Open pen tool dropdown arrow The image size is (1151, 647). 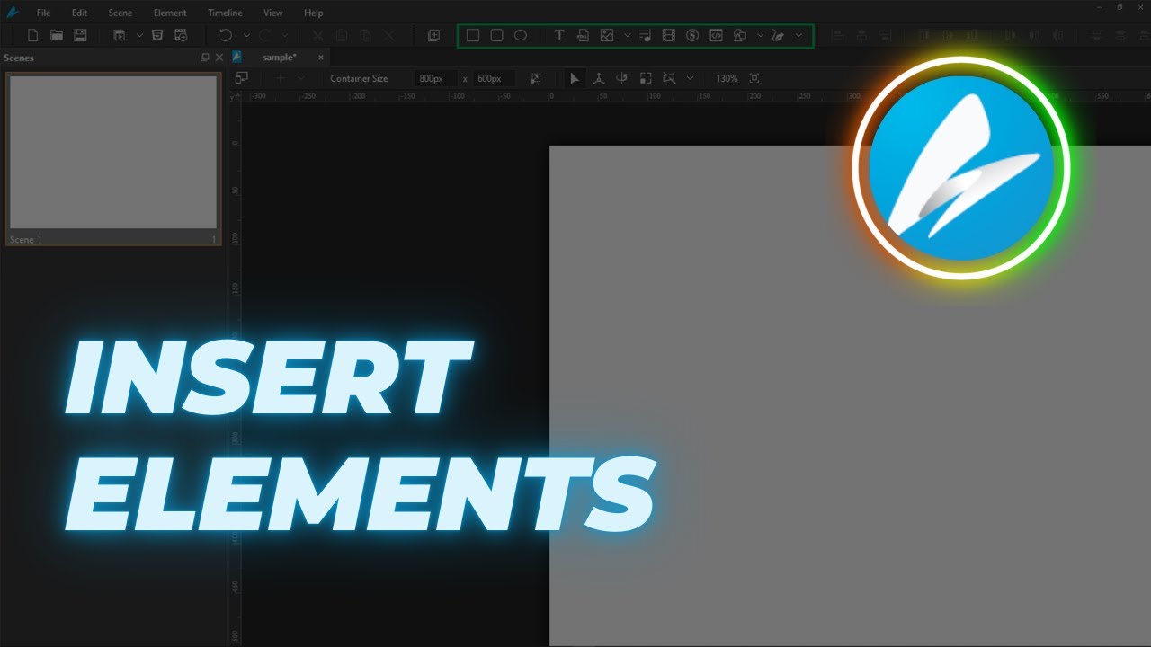[799, 36]
